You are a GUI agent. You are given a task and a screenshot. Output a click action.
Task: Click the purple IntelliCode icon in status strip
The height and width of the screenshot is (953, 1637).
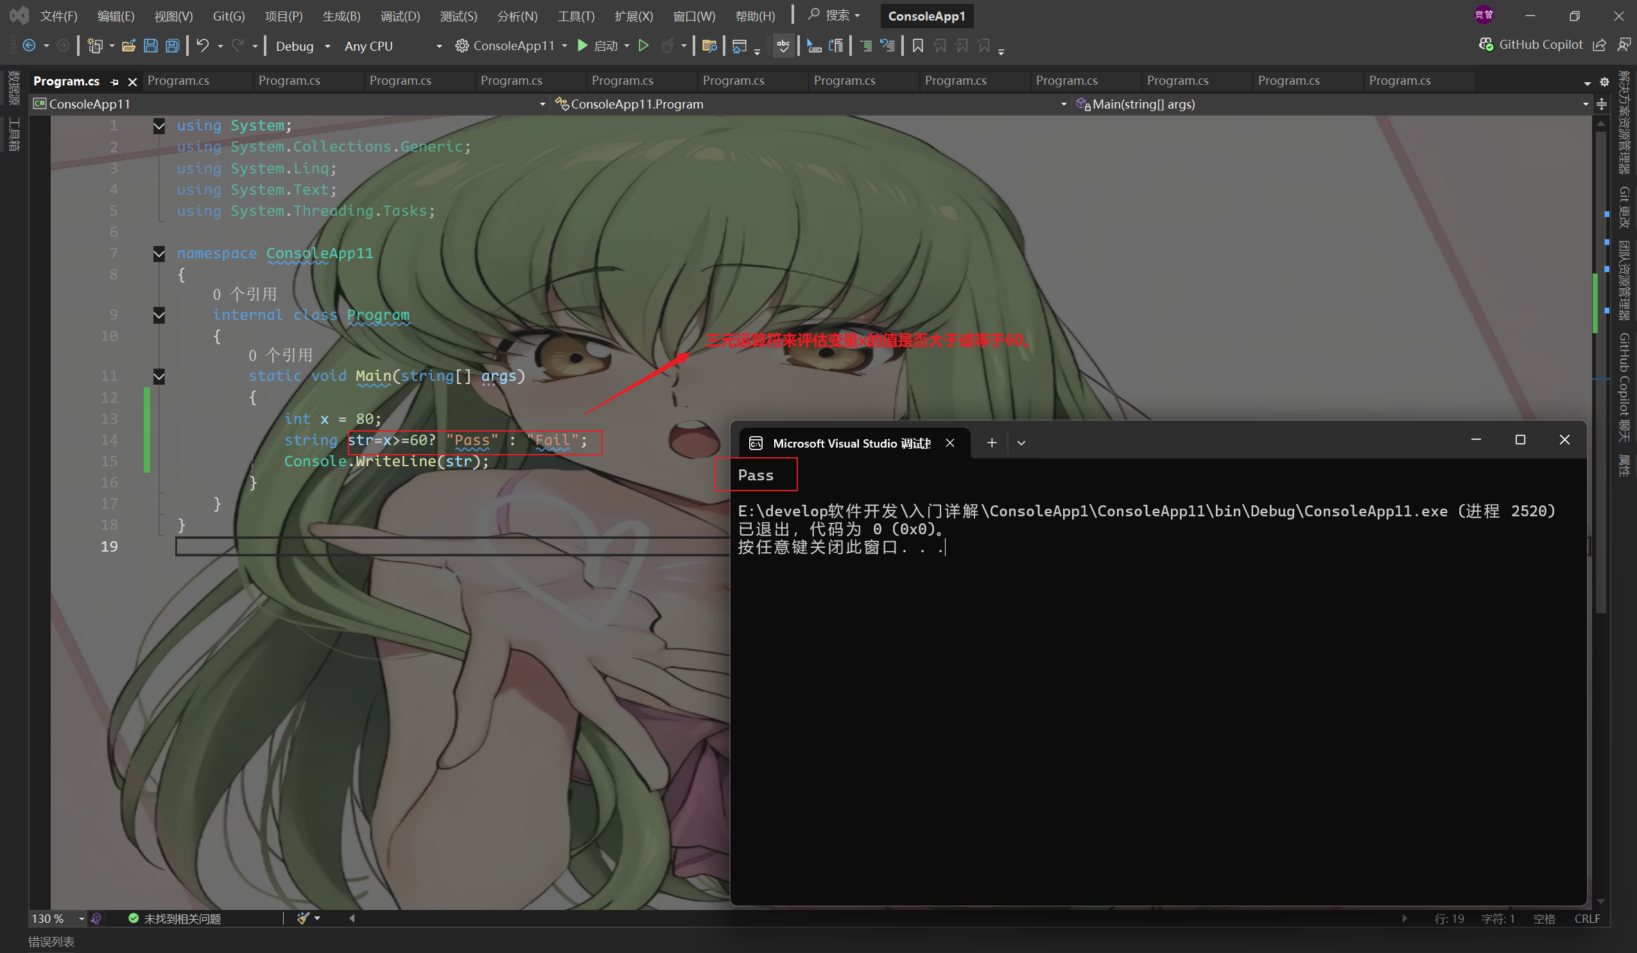pos(96,918)
